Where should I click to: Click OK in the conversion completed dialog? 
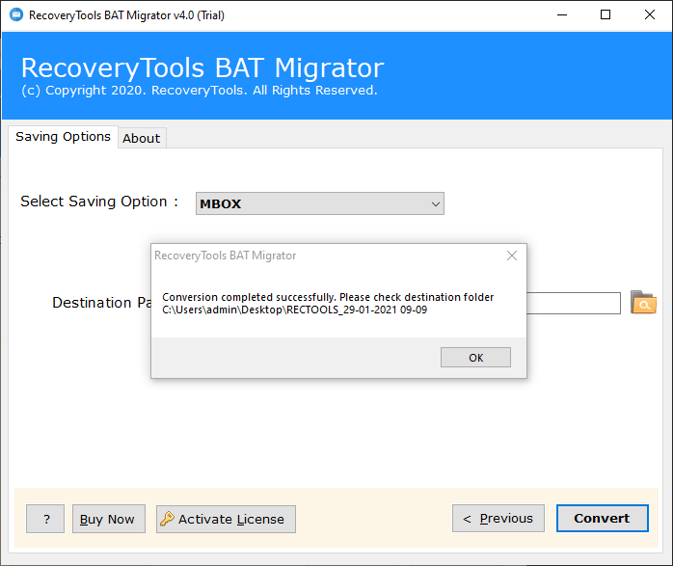475,358
